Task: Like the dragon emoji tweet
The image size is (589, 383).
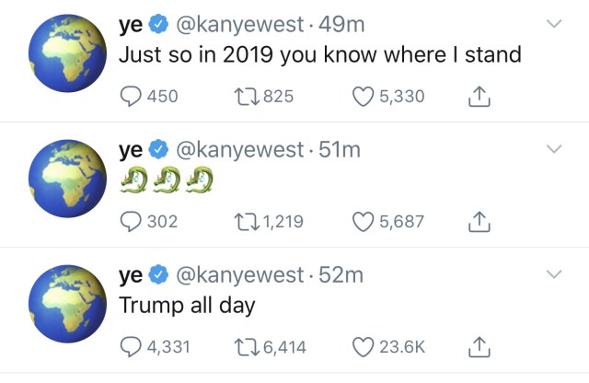Action: click(x=364, y=221)
